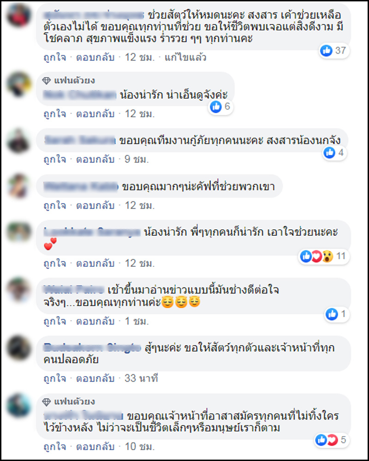Click the diamond top fan badge on second comment
This screenshot has height=461, width=369.
pos(47,81)
